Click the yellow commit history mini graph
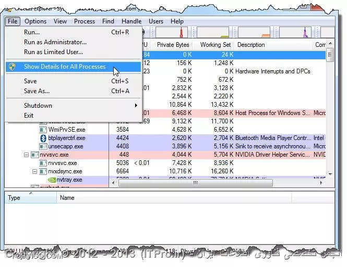347x267 pixels. click(213, 32)
